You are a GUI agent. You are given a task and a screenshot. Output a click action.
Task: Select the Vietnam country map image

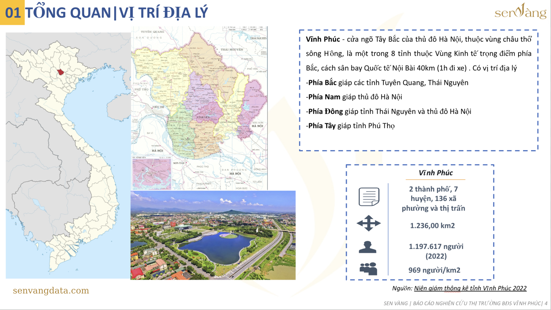[68, 156]
